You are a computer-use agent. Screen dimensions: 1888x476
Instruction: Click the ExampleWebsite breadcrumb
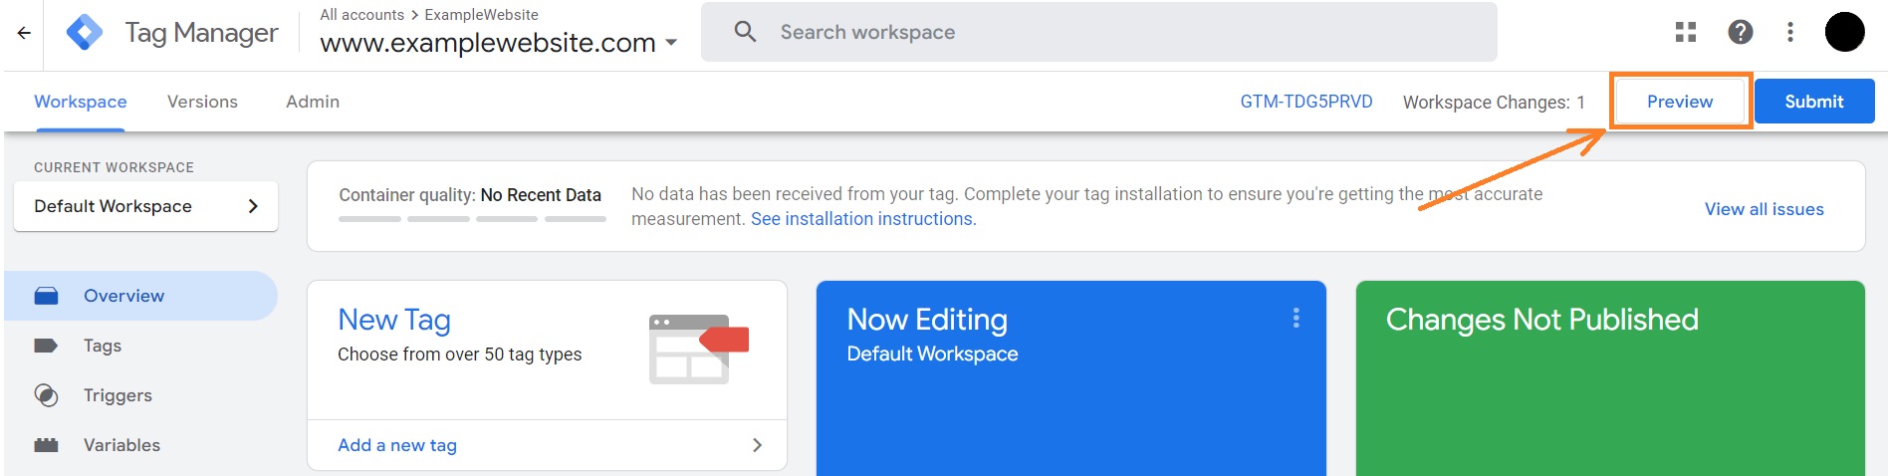[481, 15]
